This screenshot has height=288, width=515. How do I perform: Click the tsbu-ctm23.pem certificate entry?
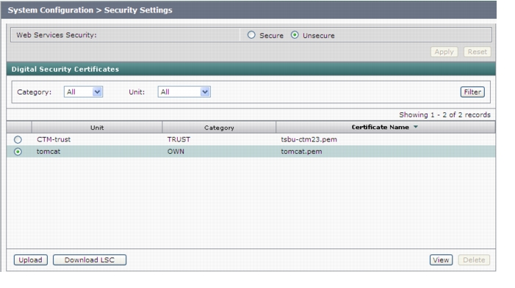tap(309, 139)
